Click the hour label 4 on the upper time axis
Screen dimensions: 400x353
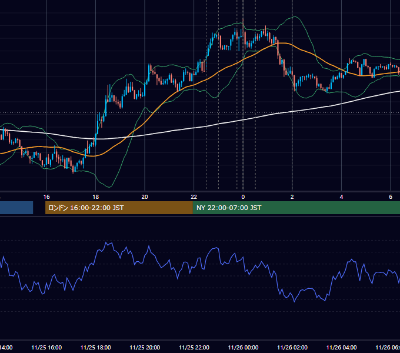click(x=341, y=197)
